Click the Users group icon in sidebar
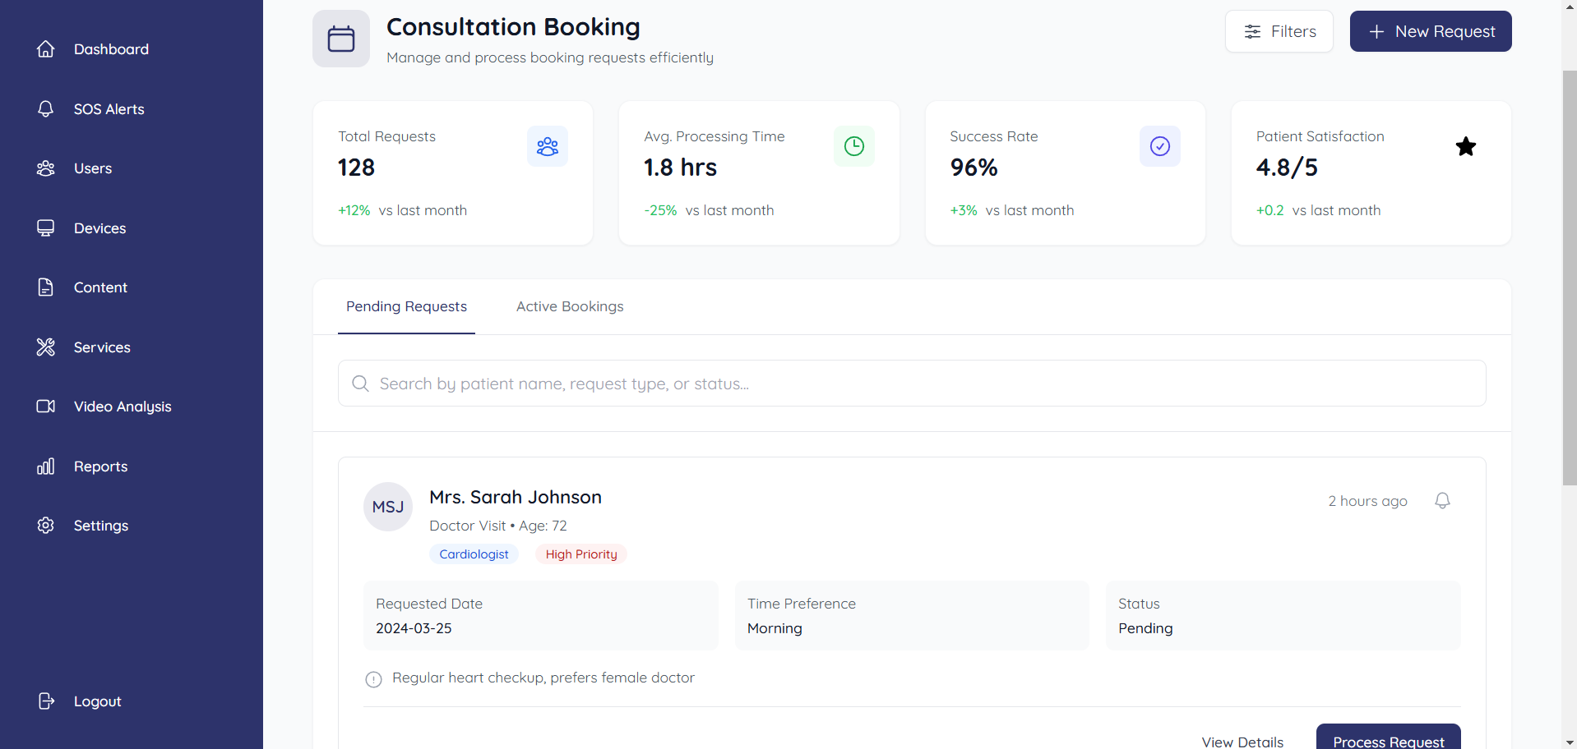Screen dimensions: 1577x749 point(46,168)
